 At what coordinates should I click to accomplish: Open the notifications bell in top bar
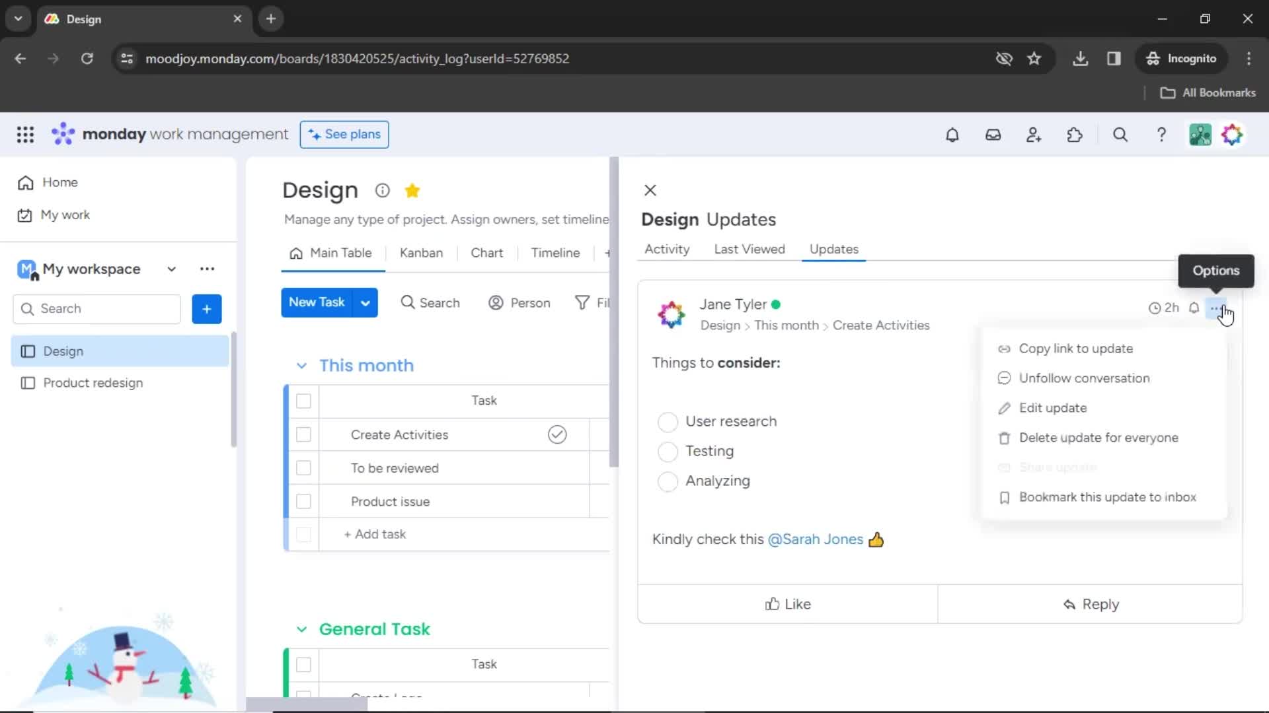(x=952, y=135)
